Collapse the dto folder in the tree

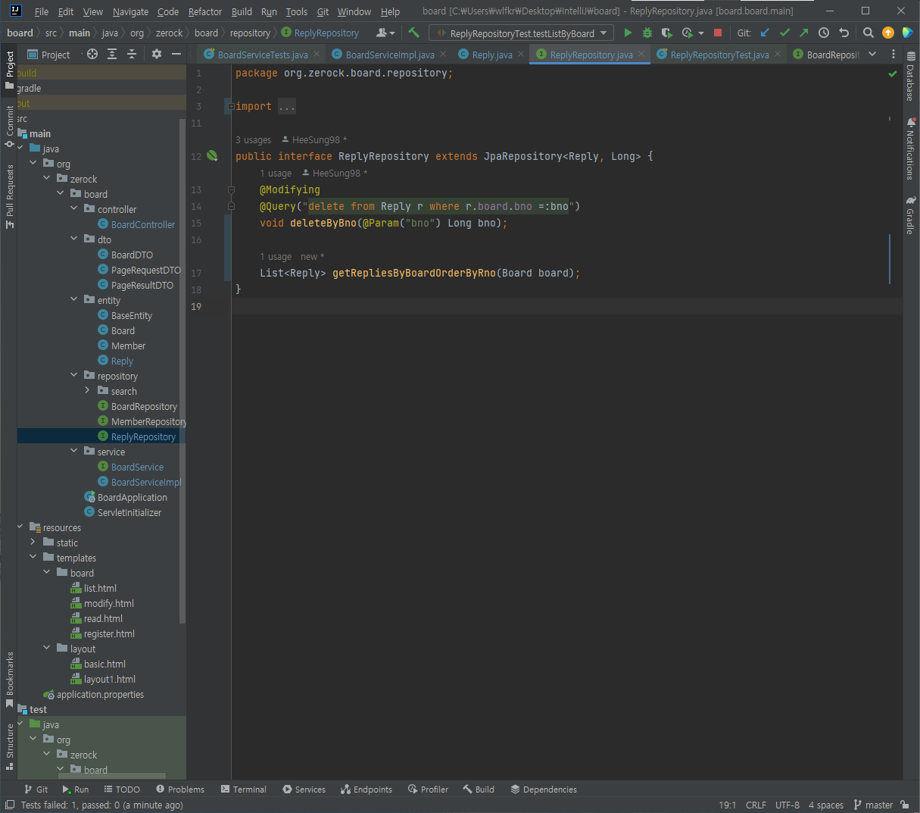(74, 239)
